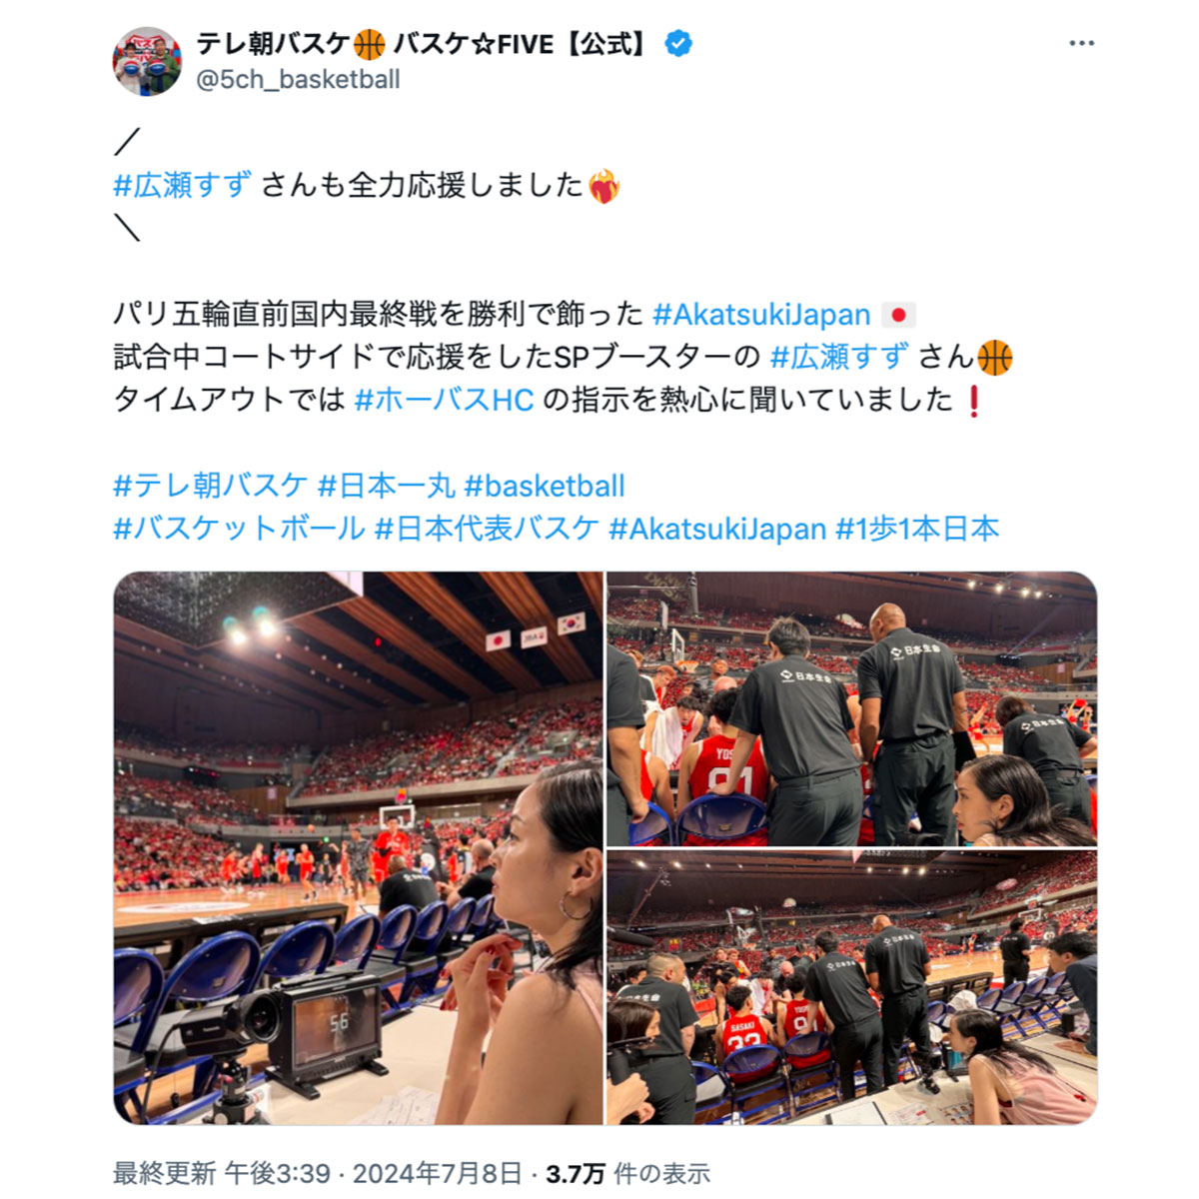Click the #AkatsukiJapan hashtag beside the Japan flag
The image size is (1199, 1199).
tap(761, 315)
